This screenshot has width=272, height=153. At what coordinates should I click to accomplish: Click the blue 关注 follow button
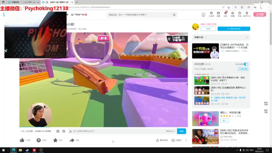234,29
